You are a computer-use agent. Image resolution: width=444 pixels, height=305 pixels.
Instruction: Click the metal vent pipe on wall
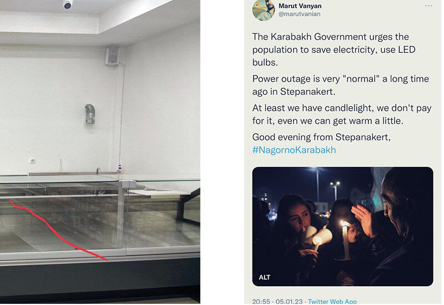click(x=90, y=114)
